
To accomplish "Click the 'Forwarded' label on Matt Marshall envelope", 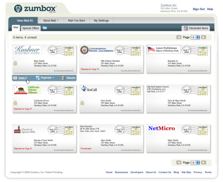I will click(86, 149).
